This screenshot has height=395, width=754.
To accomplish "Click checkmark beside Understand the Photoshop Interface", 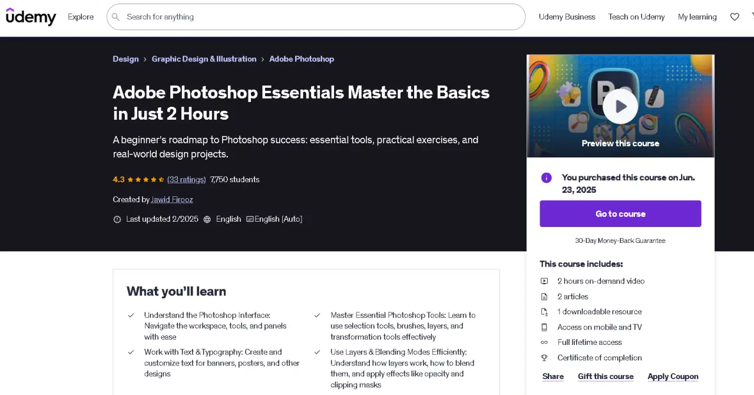I will pyautogui.click(x=131, y=315).
